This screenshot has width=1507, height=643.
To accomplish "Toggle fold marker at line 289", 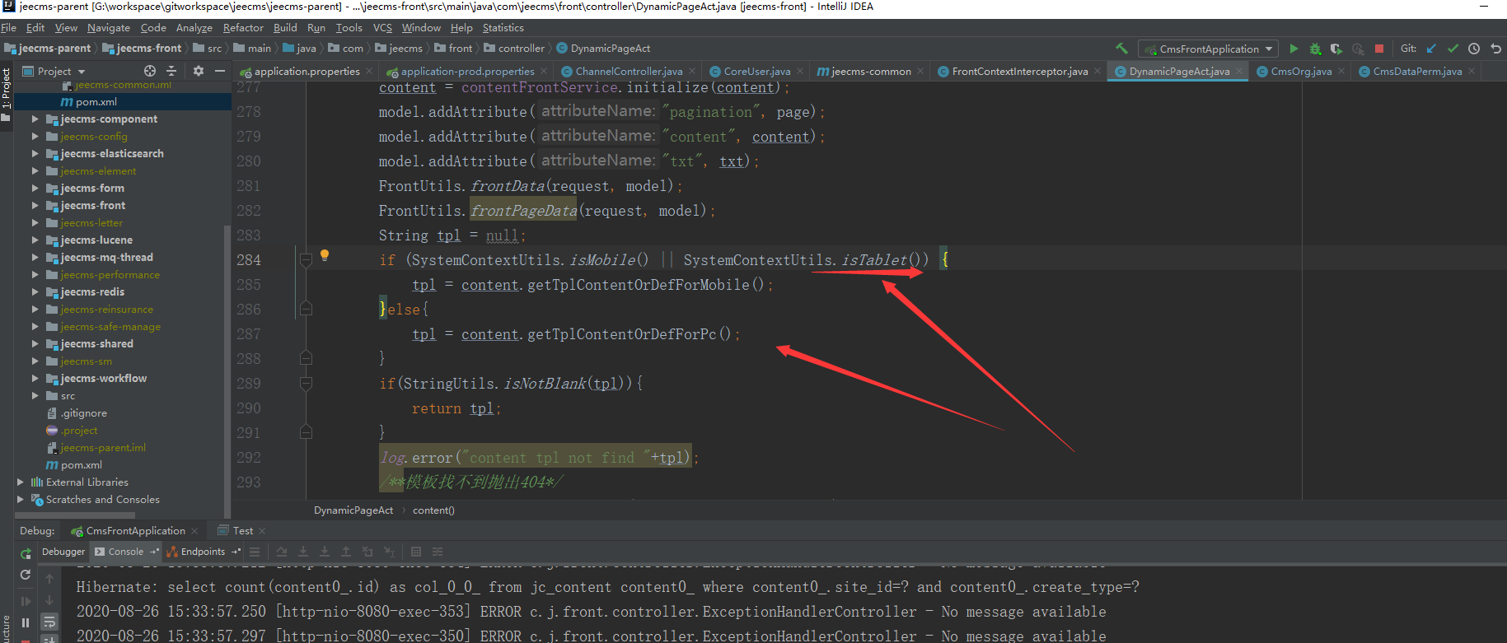I will click(306, 384).
